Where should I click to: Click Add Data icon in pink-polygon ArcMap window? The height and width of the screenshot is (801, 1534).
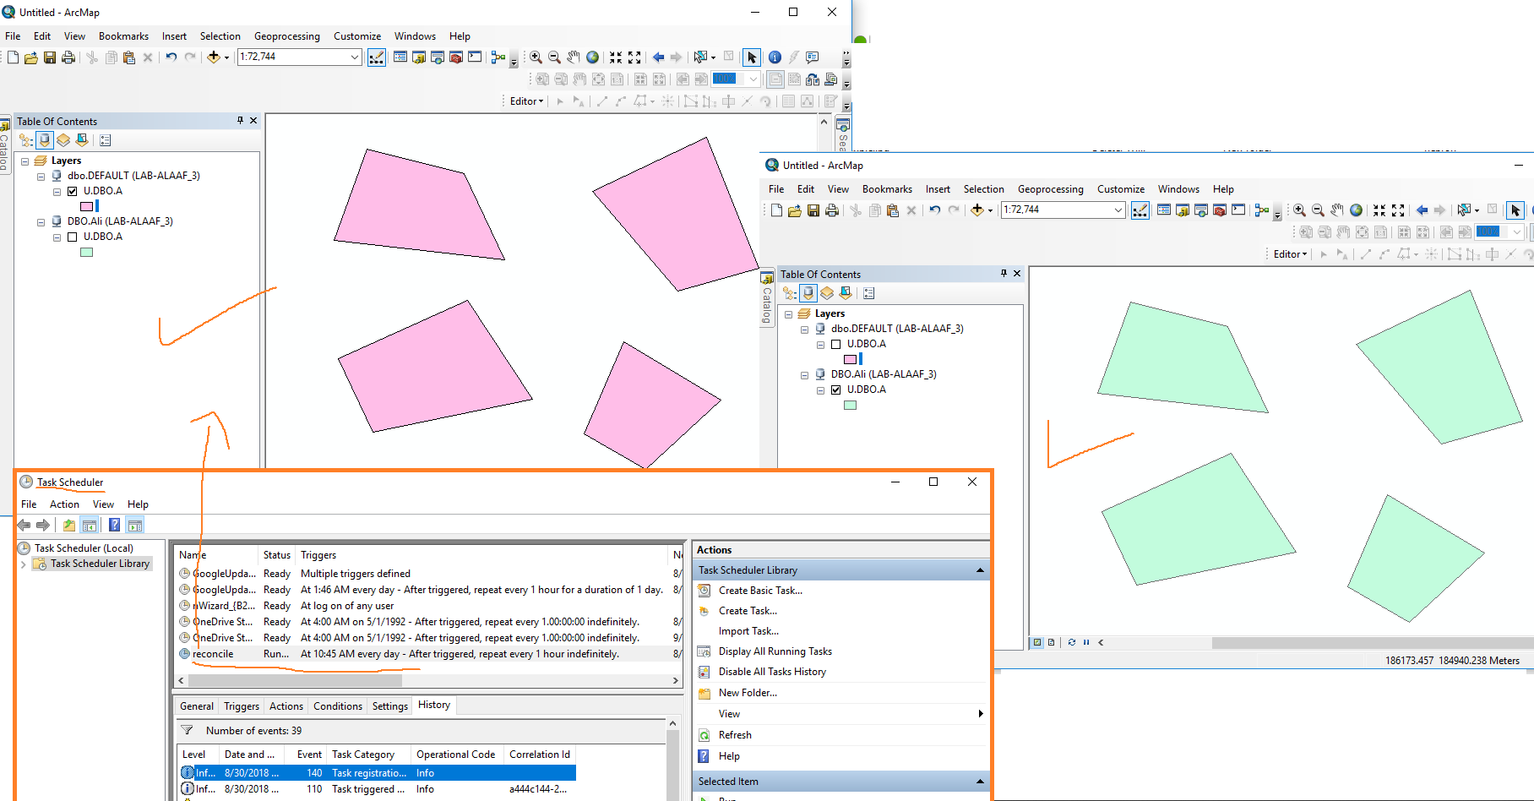click(214, 57)
